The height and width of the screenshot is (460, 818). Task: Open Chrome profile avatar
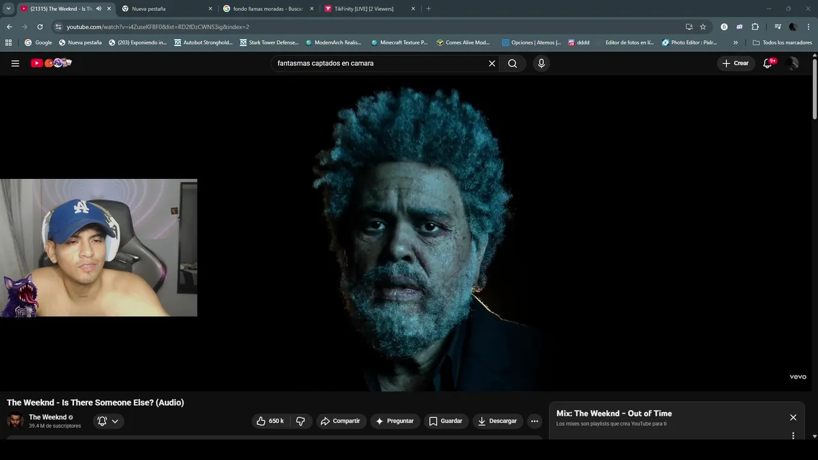793,27
